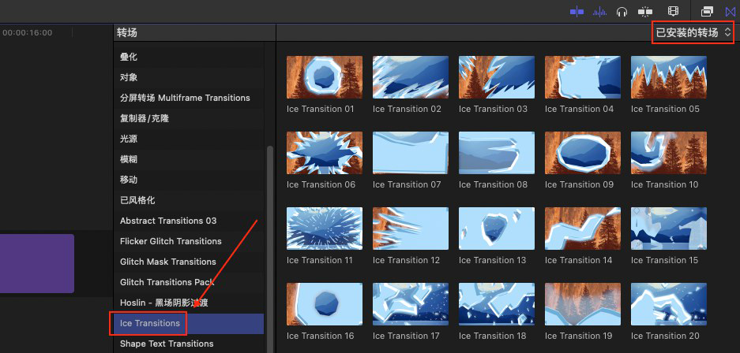740x353 pixels.
Task: Enable solo with the headphones icon
Action: coord(622,11)
